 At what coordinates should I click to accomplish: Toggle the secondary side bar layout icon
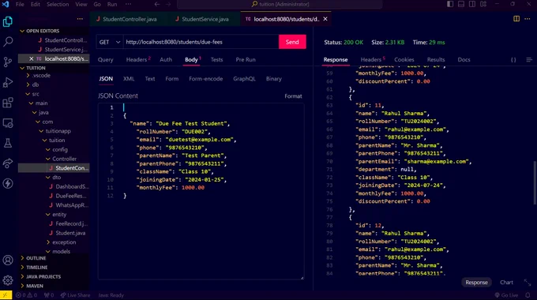pos(472,4)
